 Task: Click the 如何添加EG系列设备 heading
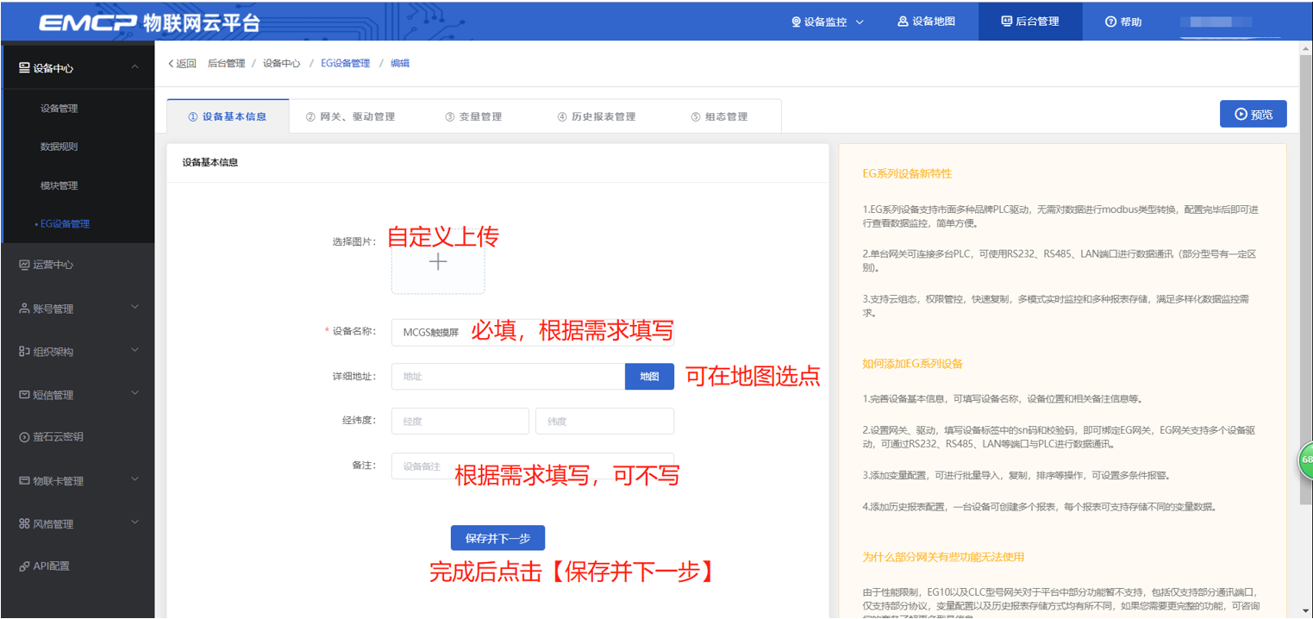point(913,364)
